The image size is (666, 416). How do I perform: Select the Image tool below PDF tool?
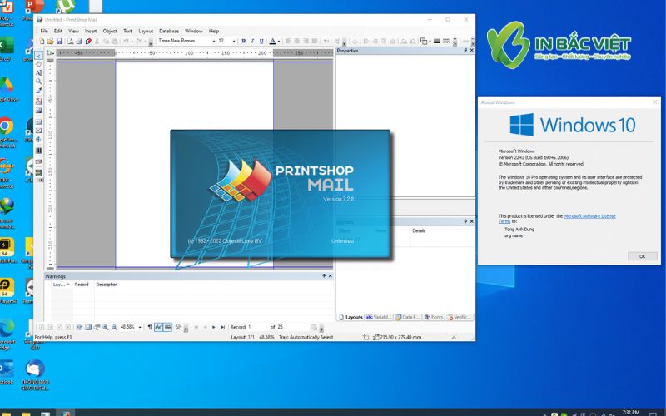pyautogui.click(x=38, y=111)
